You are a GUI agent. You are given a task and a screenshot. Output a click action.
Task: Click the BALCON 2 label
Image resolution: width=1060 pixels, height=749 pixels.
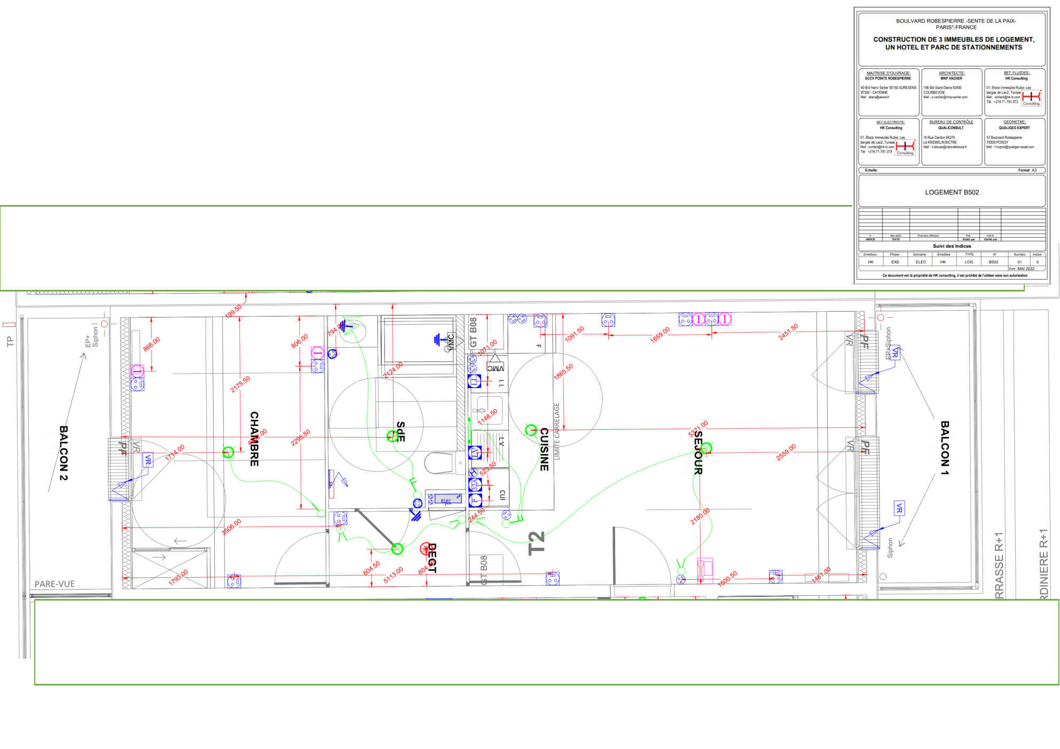[x=64, y=453]
